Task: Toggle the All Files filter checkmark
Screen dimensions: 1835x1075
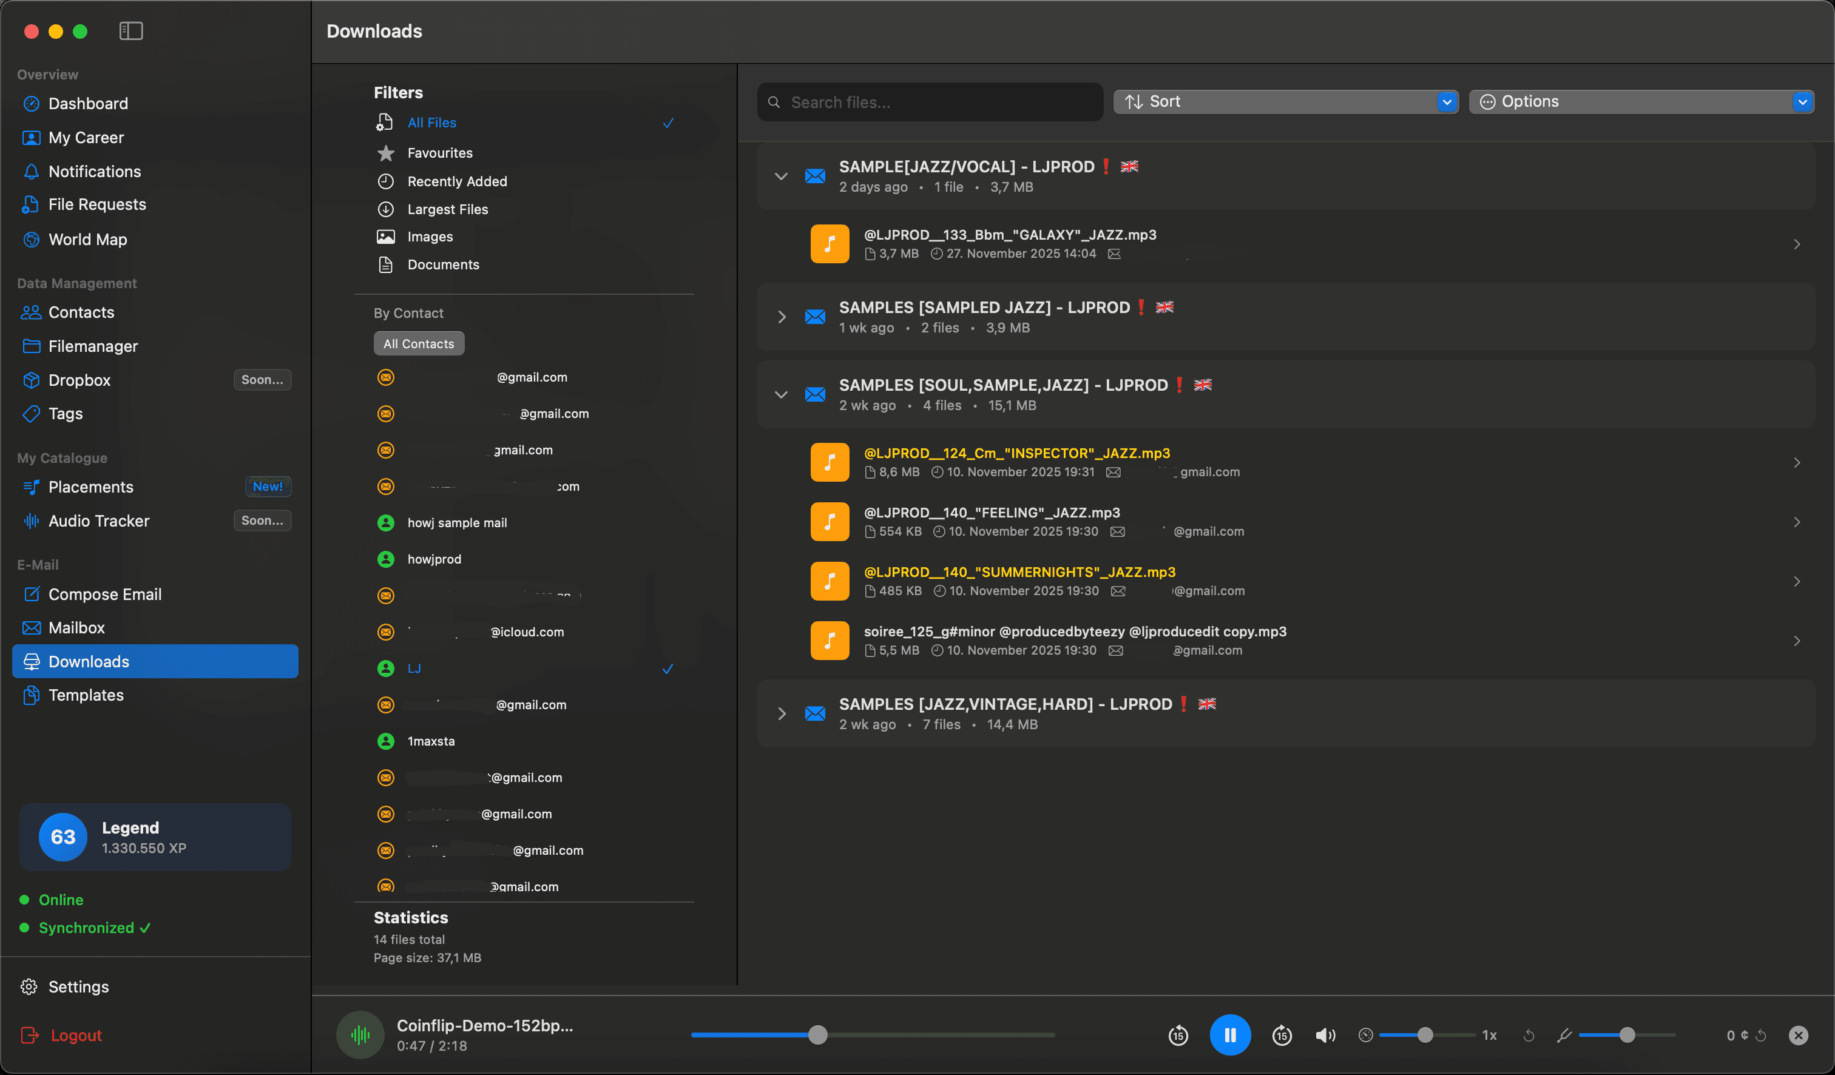Action: (x=667, y=123)
